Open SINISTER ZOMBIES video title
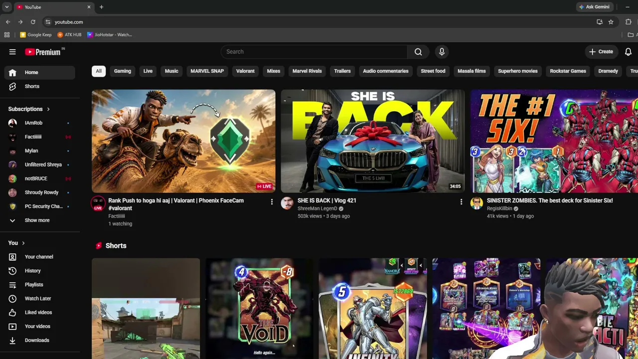The width and height of the screenshot is (638, 359). [550, 200]
